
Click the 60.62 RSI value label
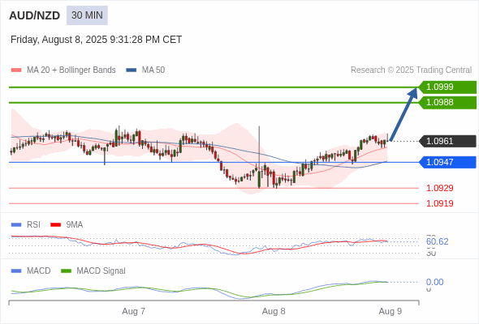(x=437, y=241)
